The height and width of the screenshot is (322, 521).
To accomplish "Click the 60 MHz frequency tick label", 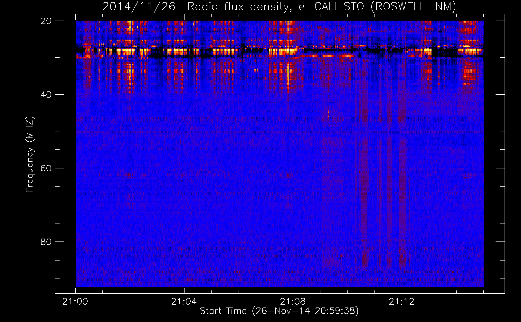I will coord(46,168).
